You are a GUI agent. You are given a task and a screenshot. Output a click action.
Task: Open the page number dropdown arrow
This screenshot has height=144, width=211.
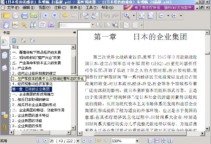[x=78, y=141]
